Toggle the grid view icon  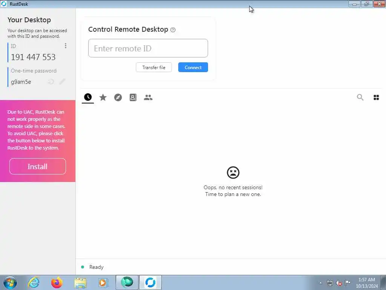[376, 97]
